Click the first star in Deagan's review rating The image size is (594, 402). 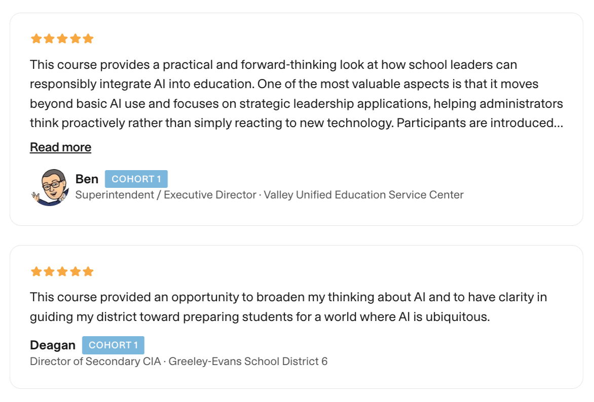[x=36, y=271]
